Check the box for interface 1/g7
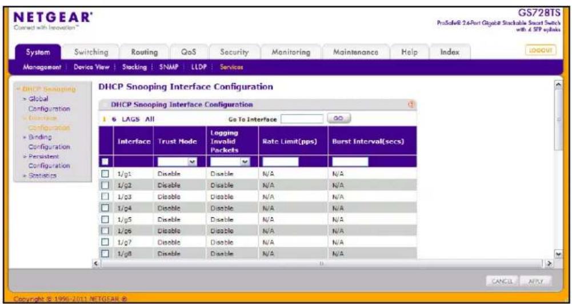Image resolution: width=572 pixels, height=304 pixels. coord(105,242)
